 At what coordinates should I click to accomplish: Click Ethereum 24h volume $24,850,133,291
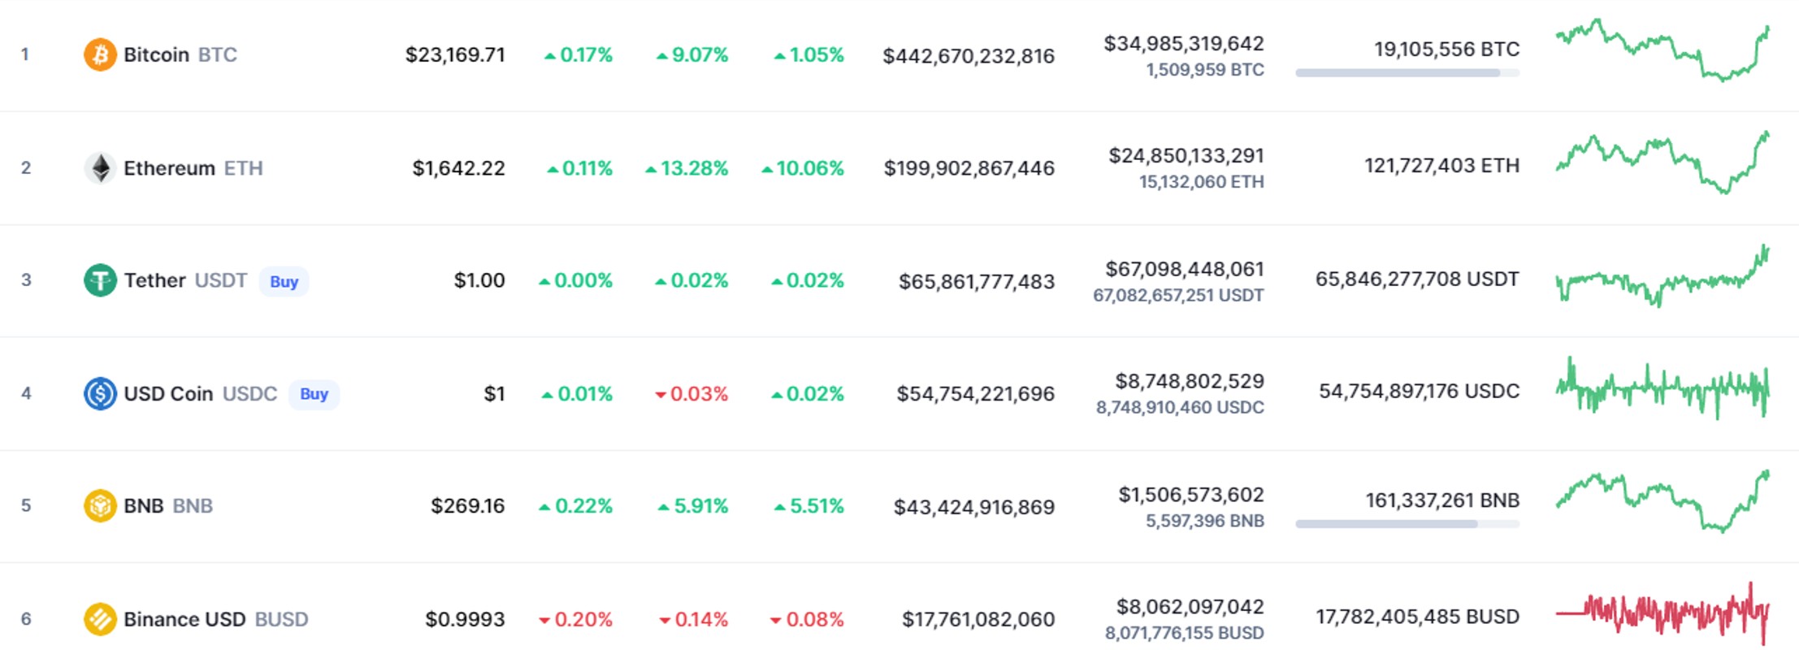click(1186, 155)
